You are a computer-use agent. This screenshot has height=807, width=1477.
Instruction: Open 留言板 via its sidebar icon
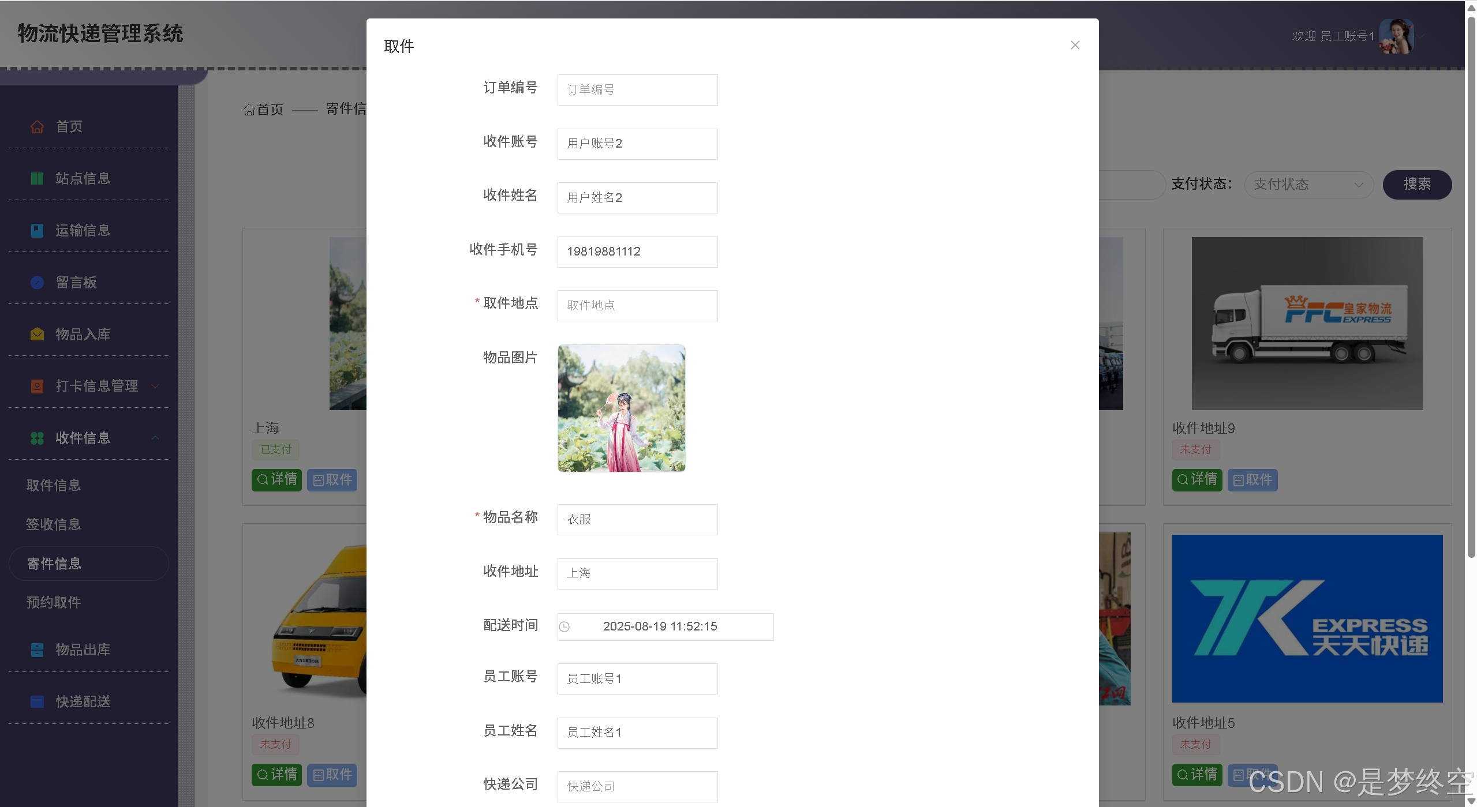pyautogui.click(x=37, y=282)
